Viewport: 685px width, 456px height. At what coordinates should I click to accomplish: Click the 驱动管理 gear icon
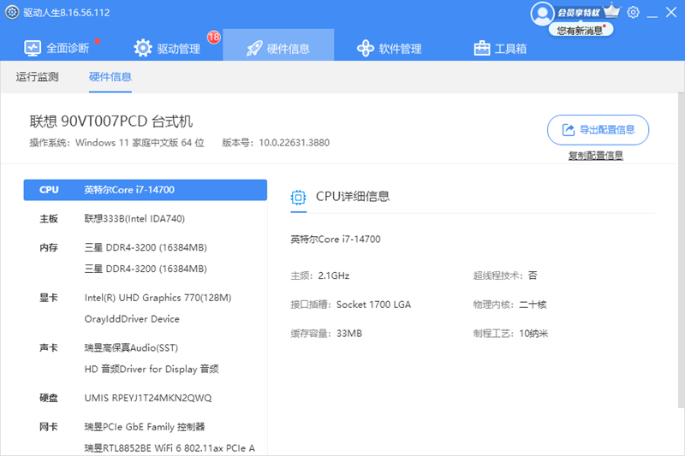(143, 48)
